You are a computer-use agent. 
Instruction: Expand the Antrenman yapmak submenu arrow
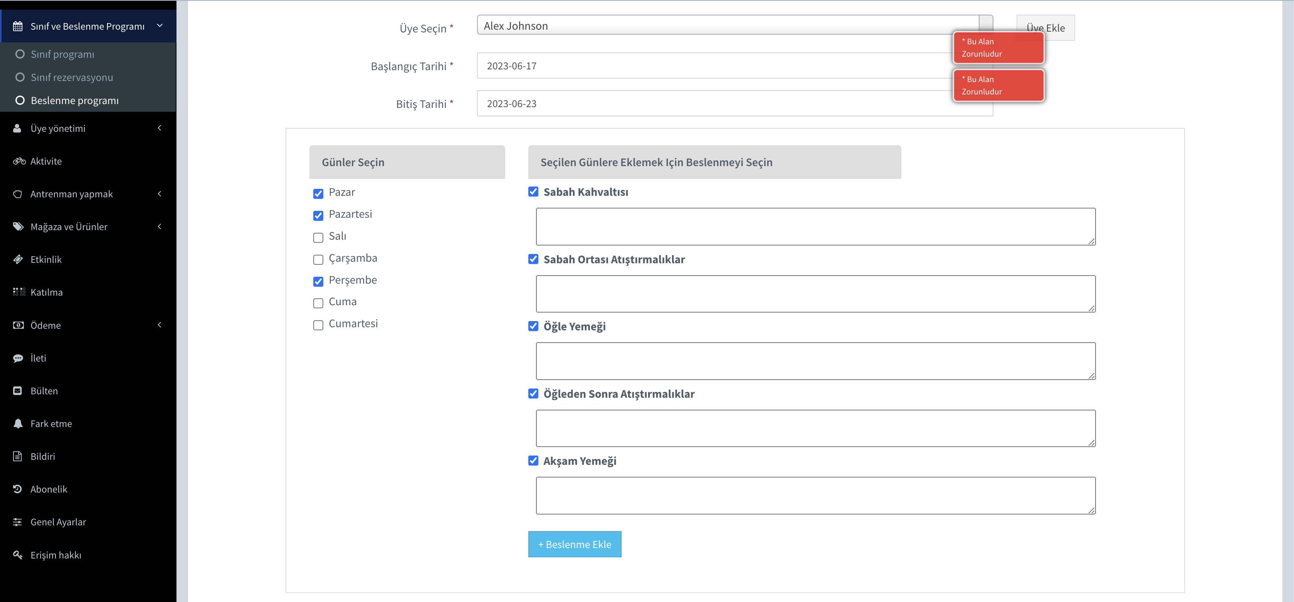[x=160, y=194]
